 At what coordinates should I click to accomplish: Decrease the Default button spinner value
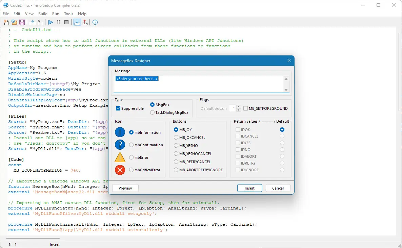click(x=238, y=110)
